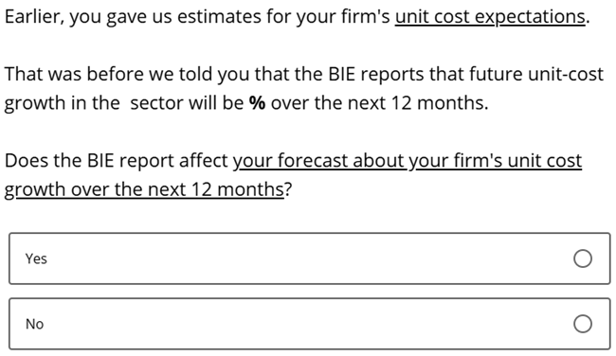The height and width of the screenshot is (356, 616).
Task: Click the question mark ending the question
Action: pos(288,189)
